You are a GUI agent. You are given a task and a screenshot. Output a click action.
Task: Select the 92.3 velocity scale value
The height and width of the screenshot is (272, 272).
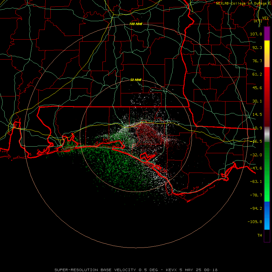coord(257,47)
